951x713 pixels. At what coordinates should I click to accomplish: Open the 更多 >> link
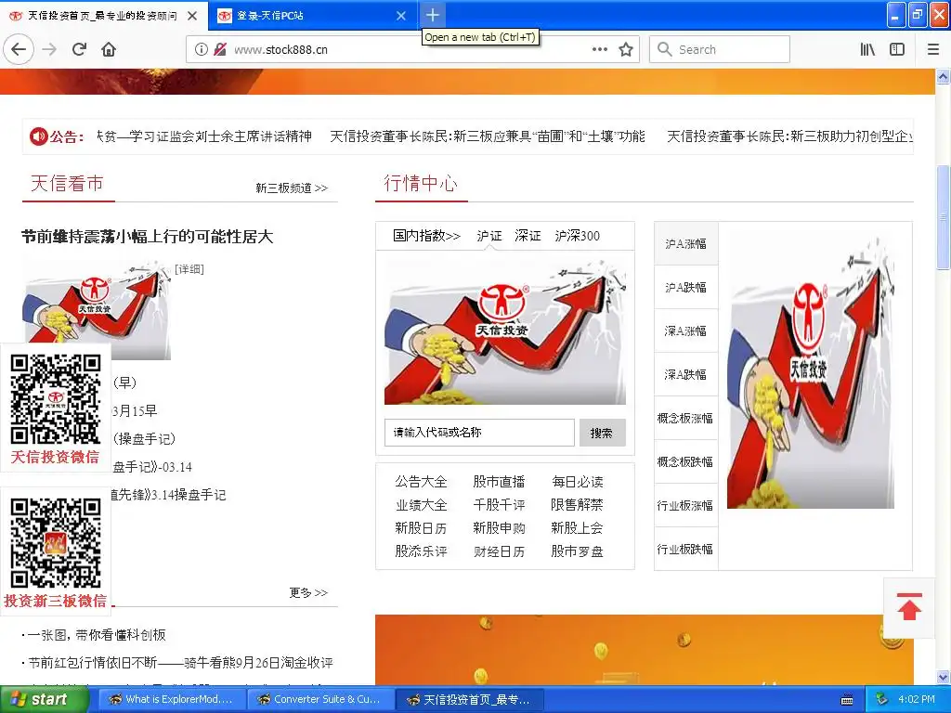coord(308,592)
